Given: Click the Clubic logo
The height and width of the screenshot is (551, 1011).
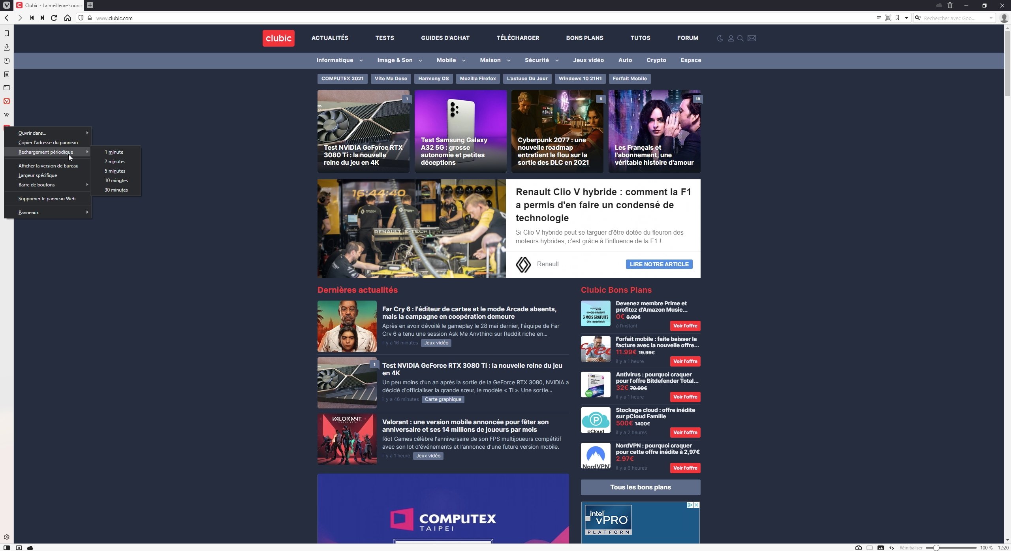Looking at the screenshot, I should (x=278, y=38).
